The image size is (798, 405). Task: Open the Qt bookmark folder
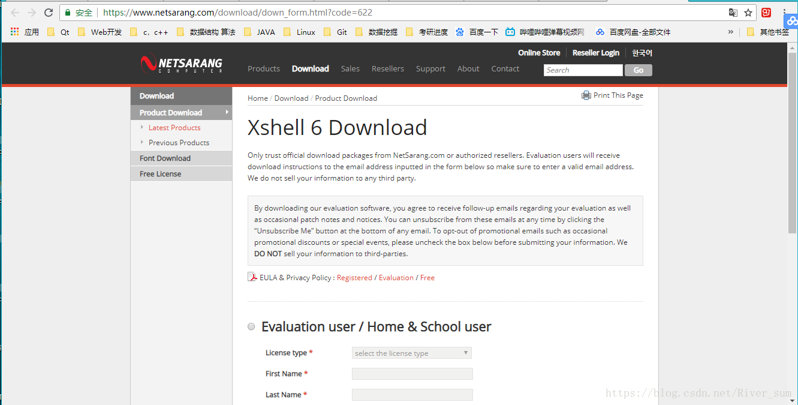tap(58, 32)
